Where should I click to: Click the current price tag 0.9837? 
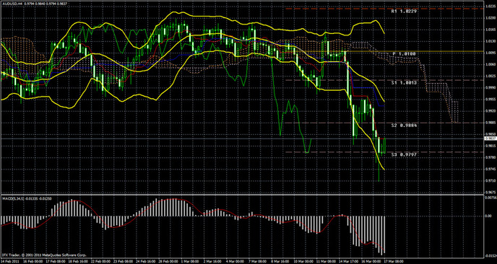pyautogui.click(x=490, y=138)
